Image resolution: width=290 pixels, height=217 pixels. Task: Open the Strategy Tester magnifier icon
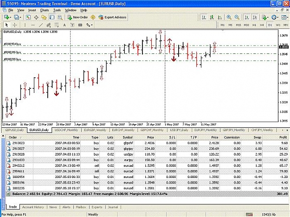[x=60, y=17]
